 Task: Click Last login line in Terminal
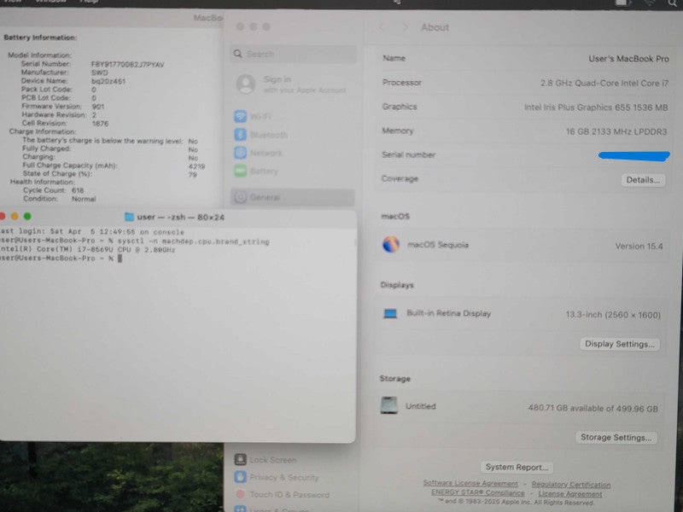pos(92,231)
